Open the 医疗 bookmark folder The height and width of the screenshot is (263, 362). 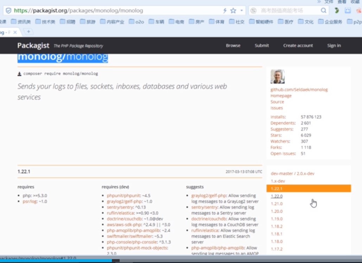pos(286,22)
